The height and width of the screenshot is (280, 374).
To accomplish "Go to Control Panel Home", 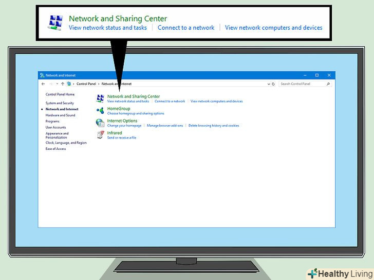I will pos(60,94).
